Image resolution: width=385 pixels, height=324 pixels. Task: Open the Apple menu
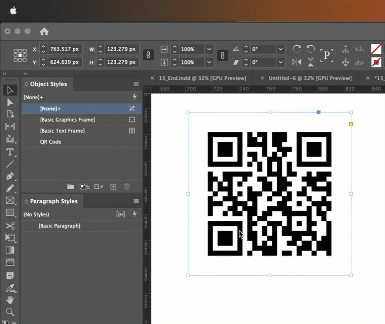[13, 11]
